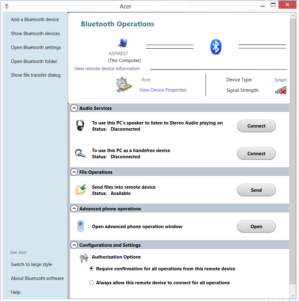Click the scrollbar up arrow
Viewport: 299px width, 302px height.
click(x=293, y=16)
